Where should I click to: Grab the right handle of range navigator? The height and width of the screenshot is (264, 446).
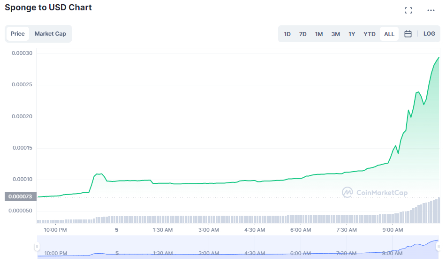[x=438, y=246]
